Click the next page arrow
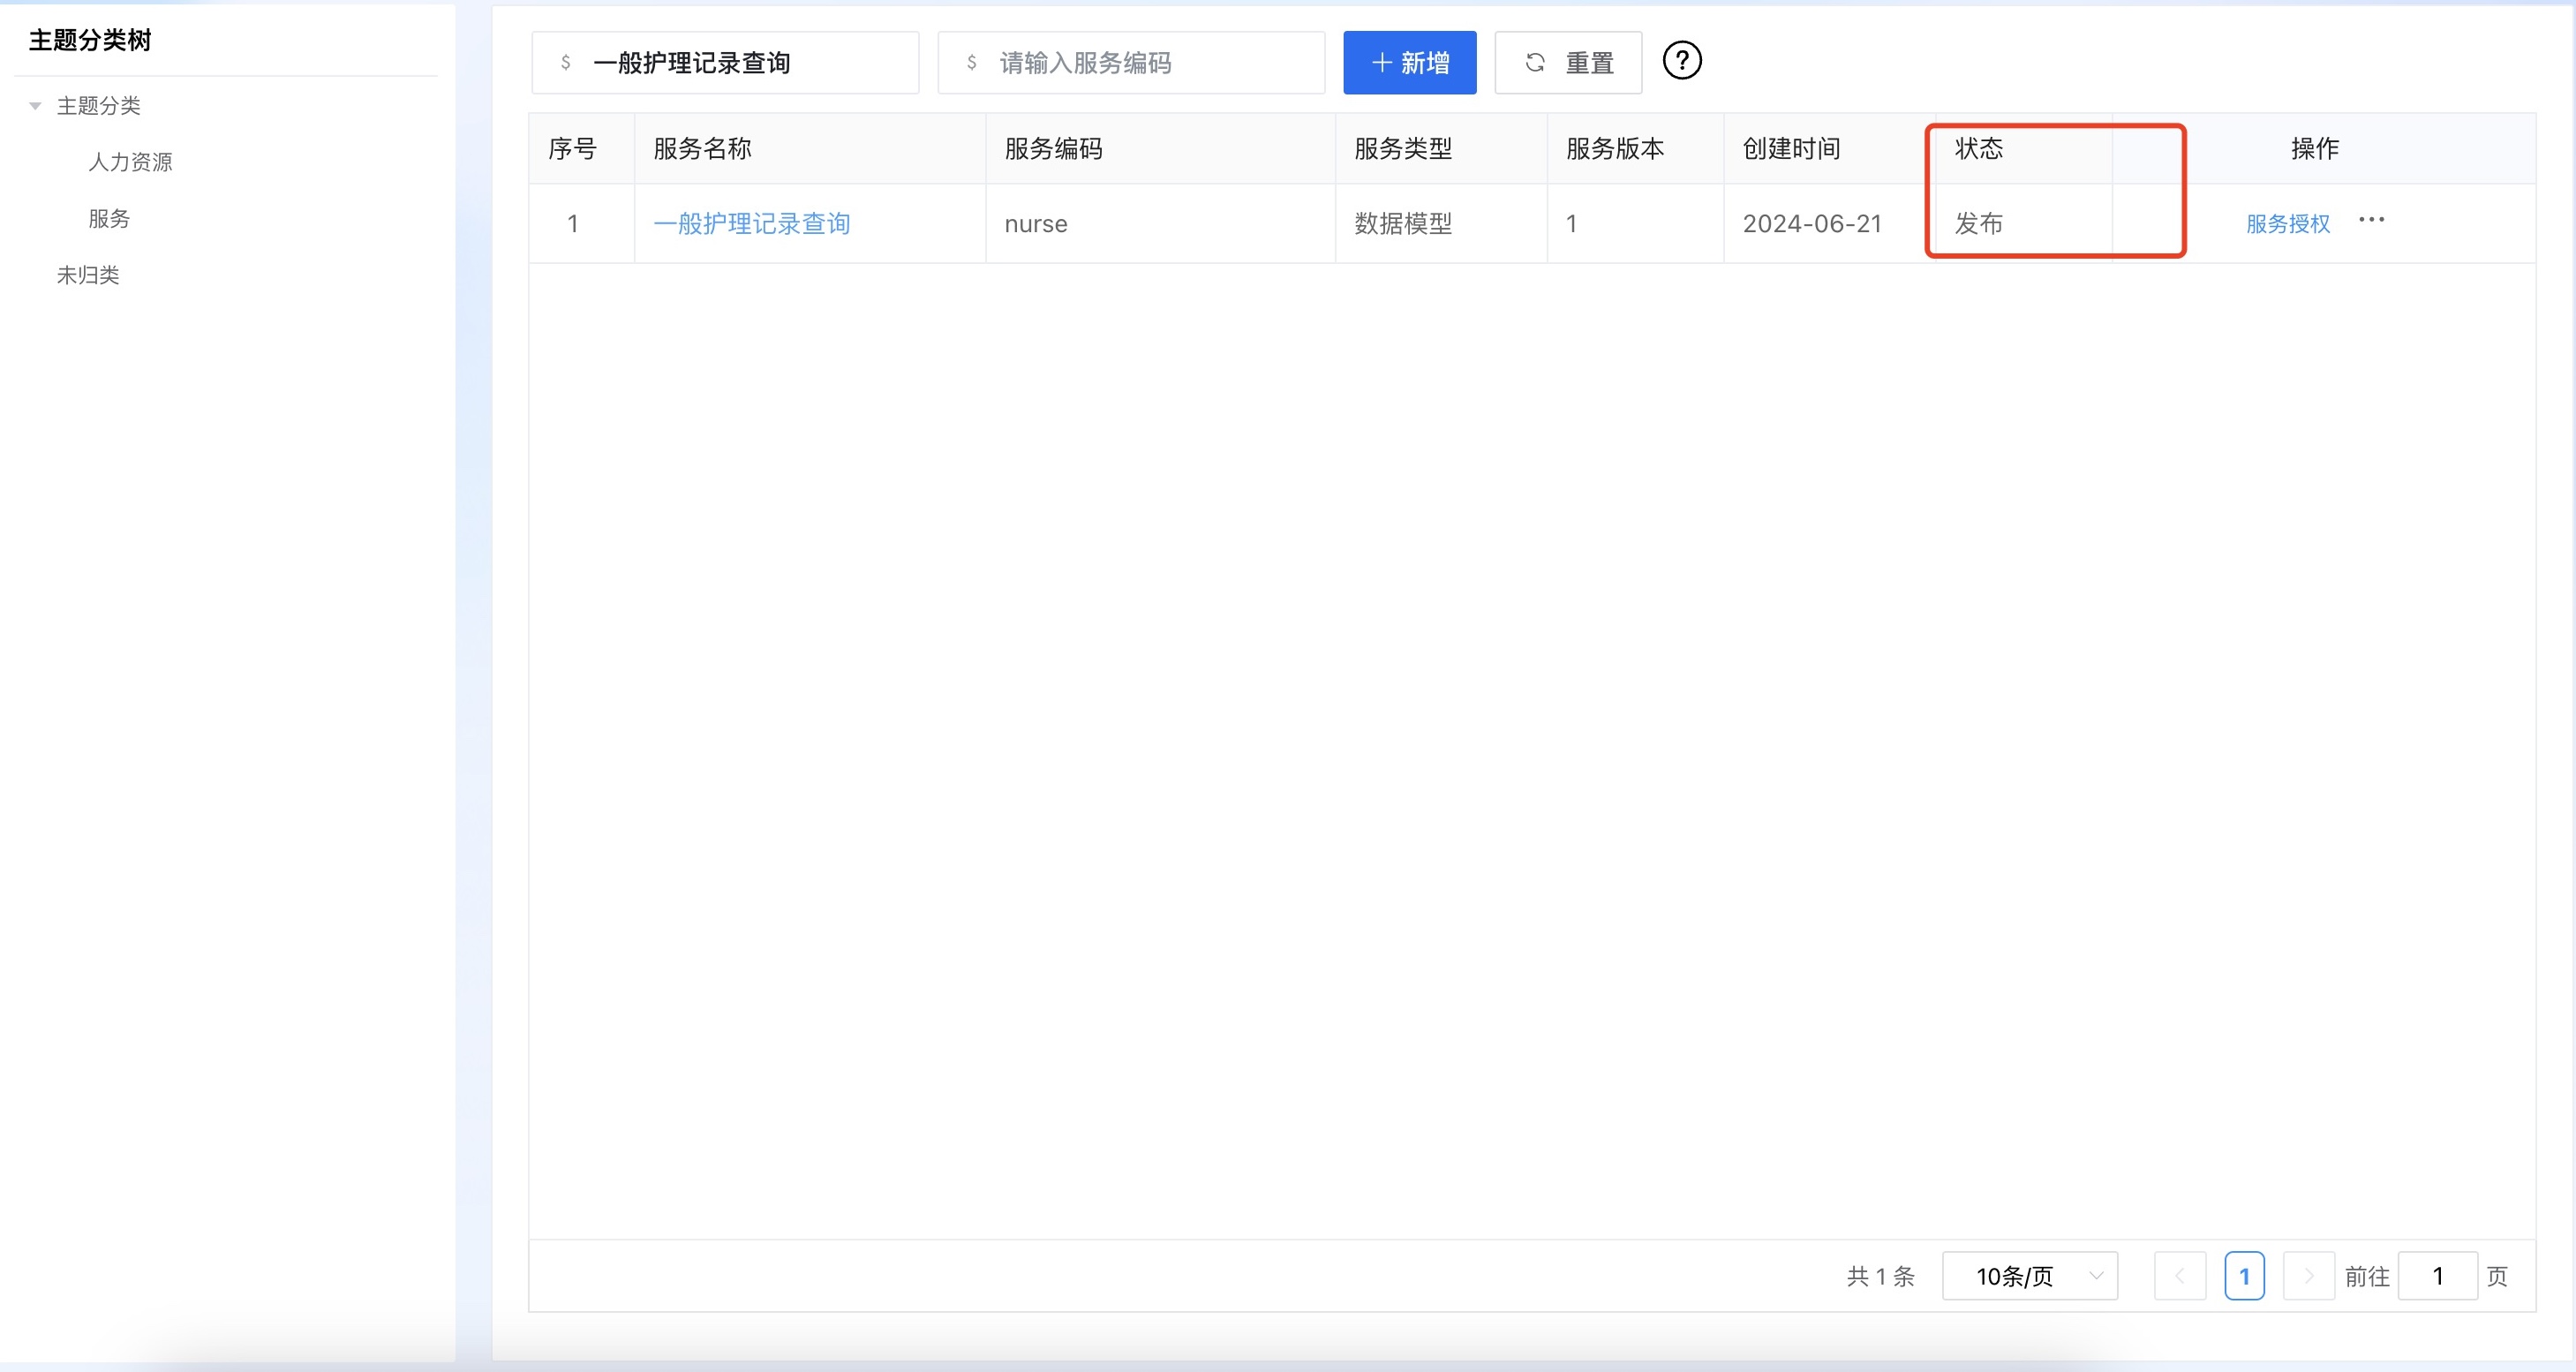 (x=2308, y=1276)
